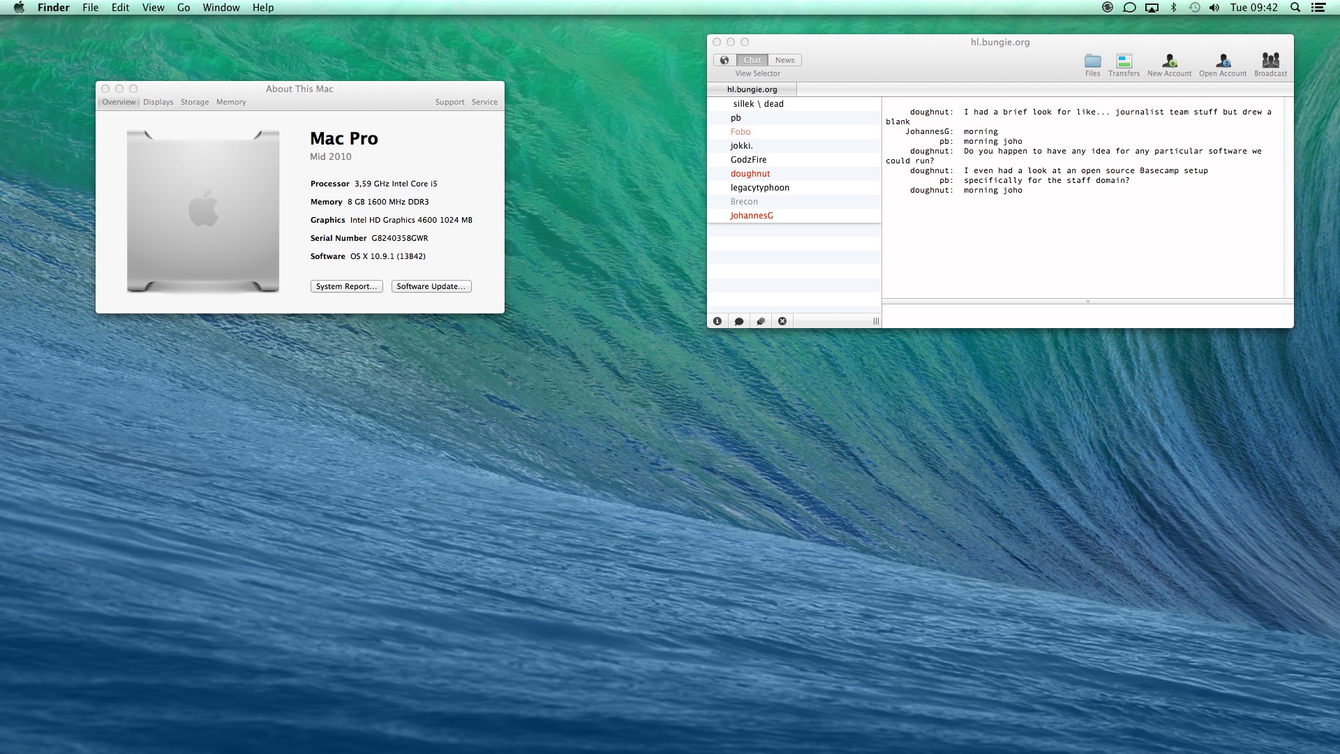Click the chat message input field

(1087, 316)
